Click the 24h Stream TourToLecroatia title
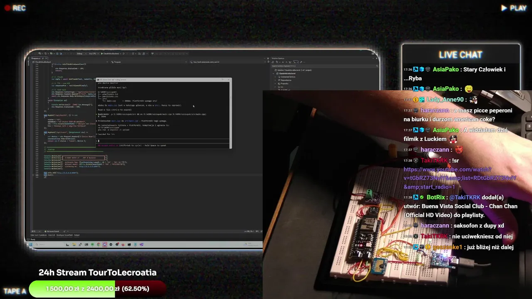 [98, 272]
